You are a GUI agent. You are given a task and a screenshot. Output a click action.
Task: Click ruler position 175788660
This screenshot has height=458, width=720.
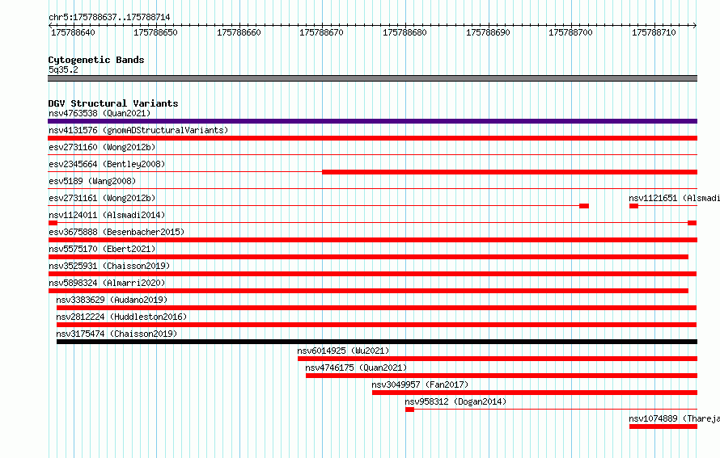point(239,32)
